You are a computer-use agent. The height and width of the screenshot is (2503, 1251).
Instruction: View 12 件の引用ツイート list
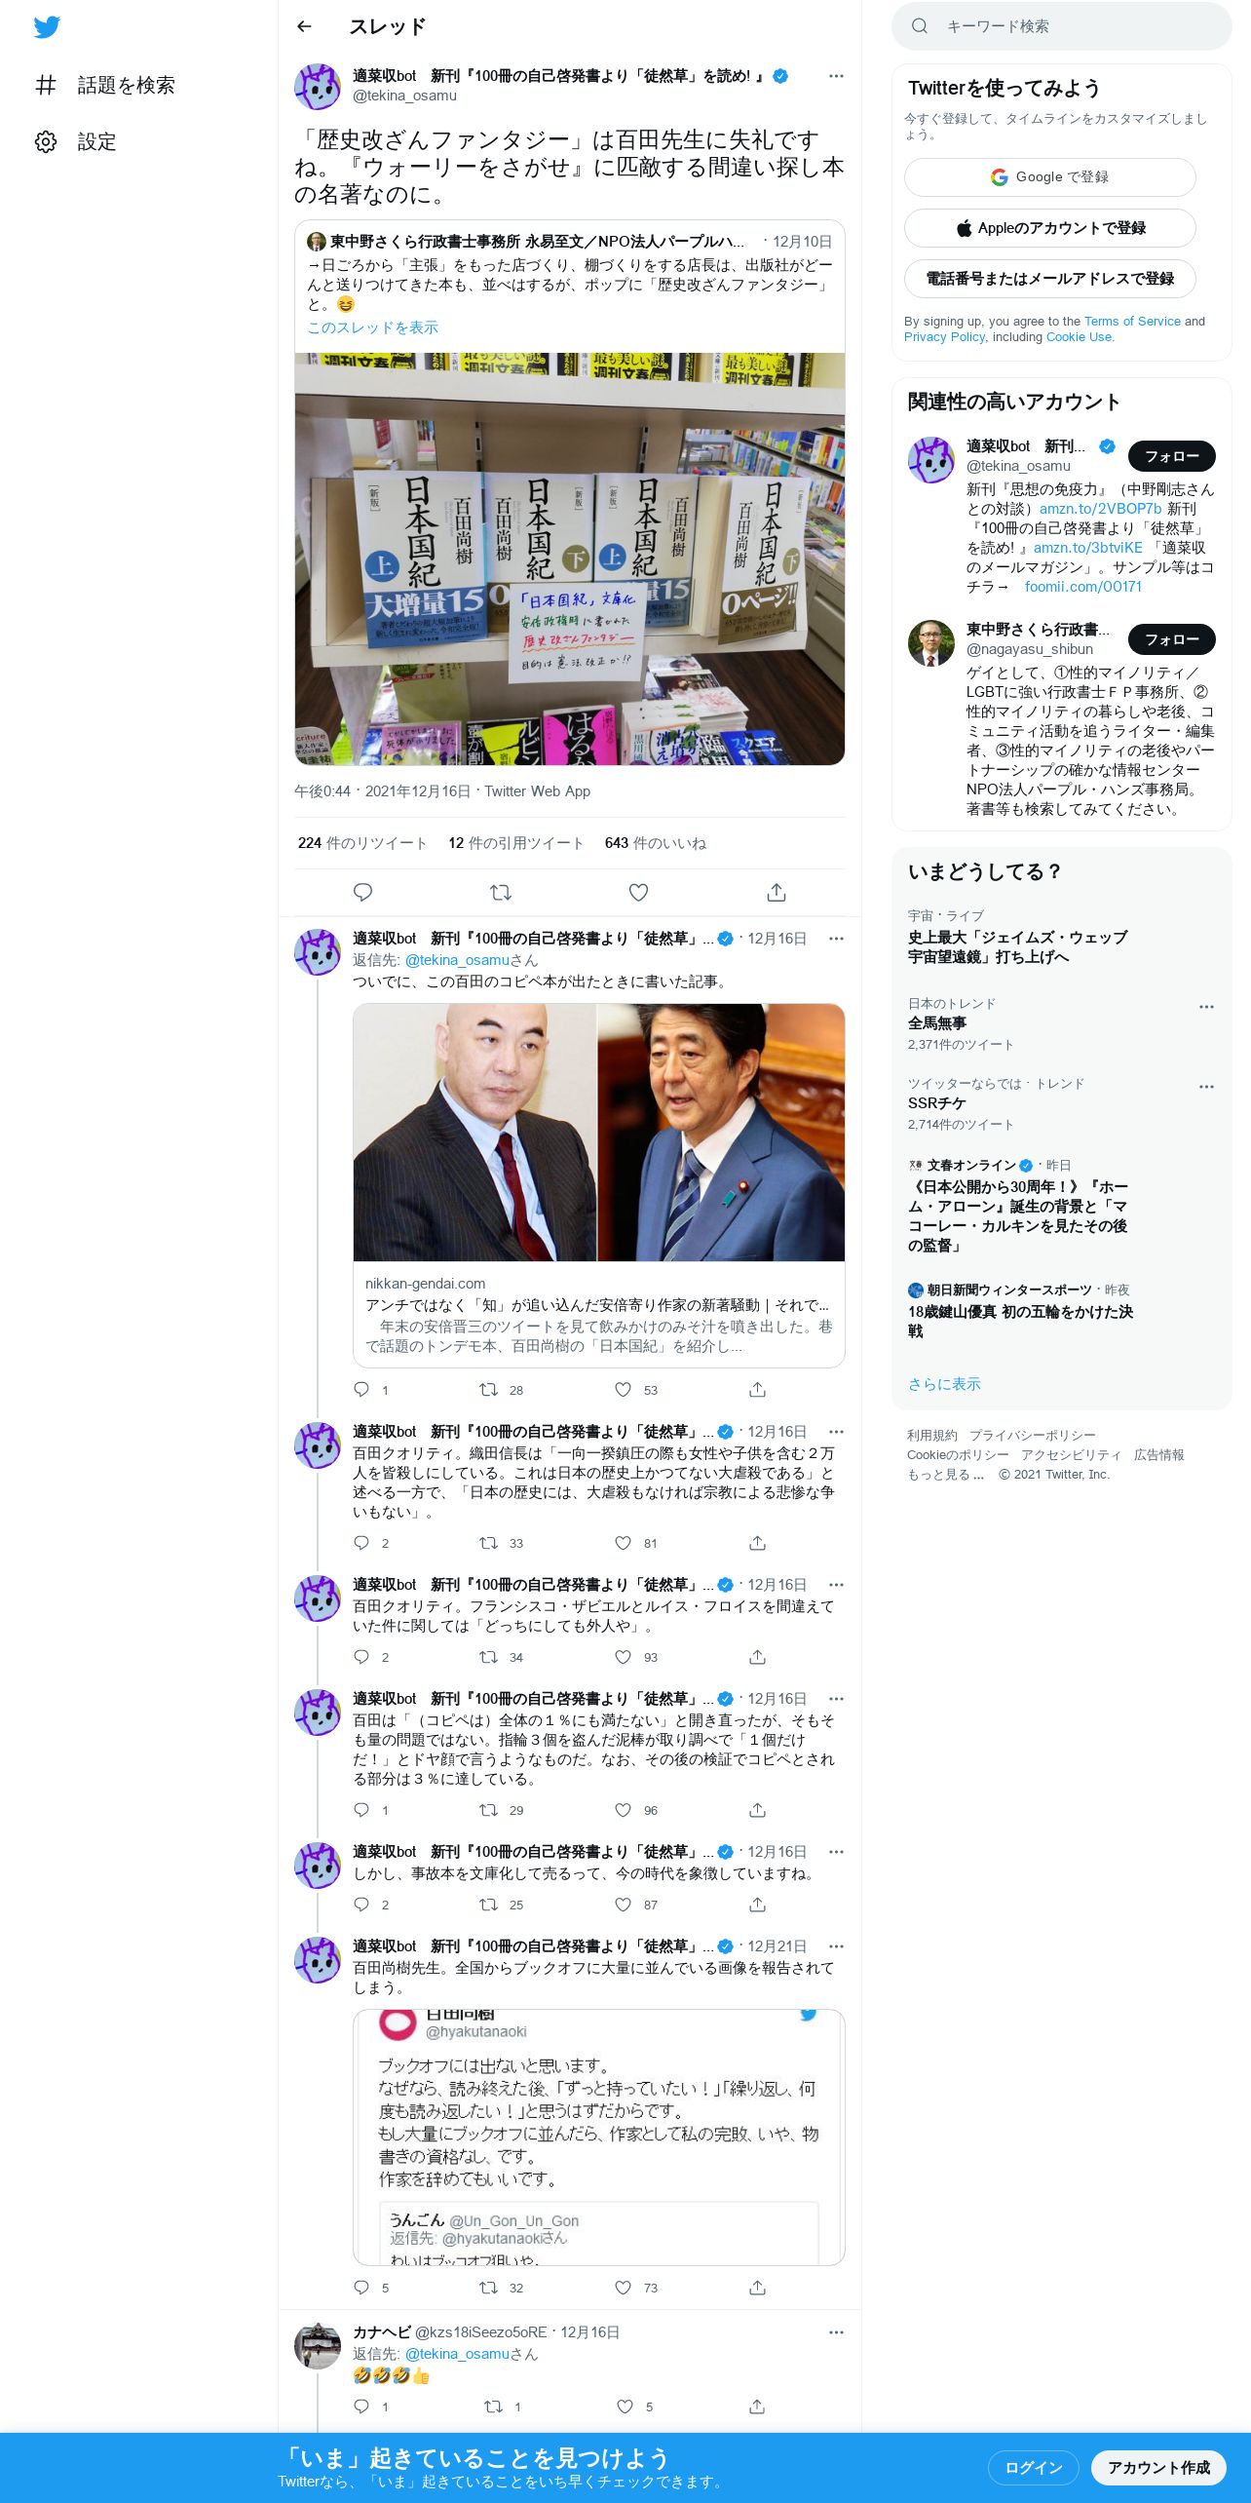tap(515, 843)
